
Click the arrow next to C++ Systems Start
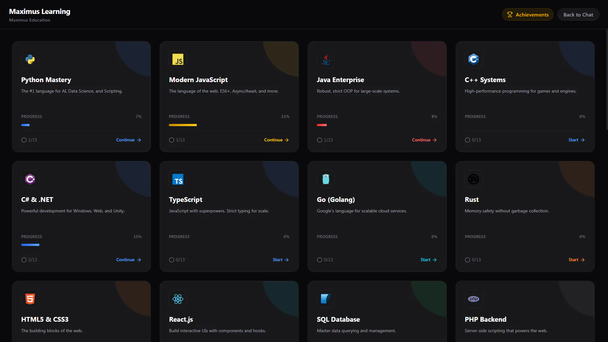(x=583, y=140)
